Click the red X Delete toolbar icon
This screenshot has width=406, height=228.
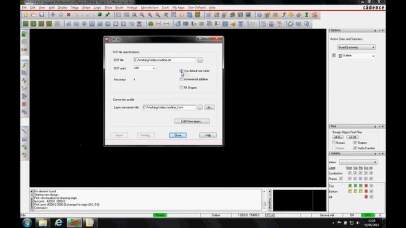coord(69,15)
